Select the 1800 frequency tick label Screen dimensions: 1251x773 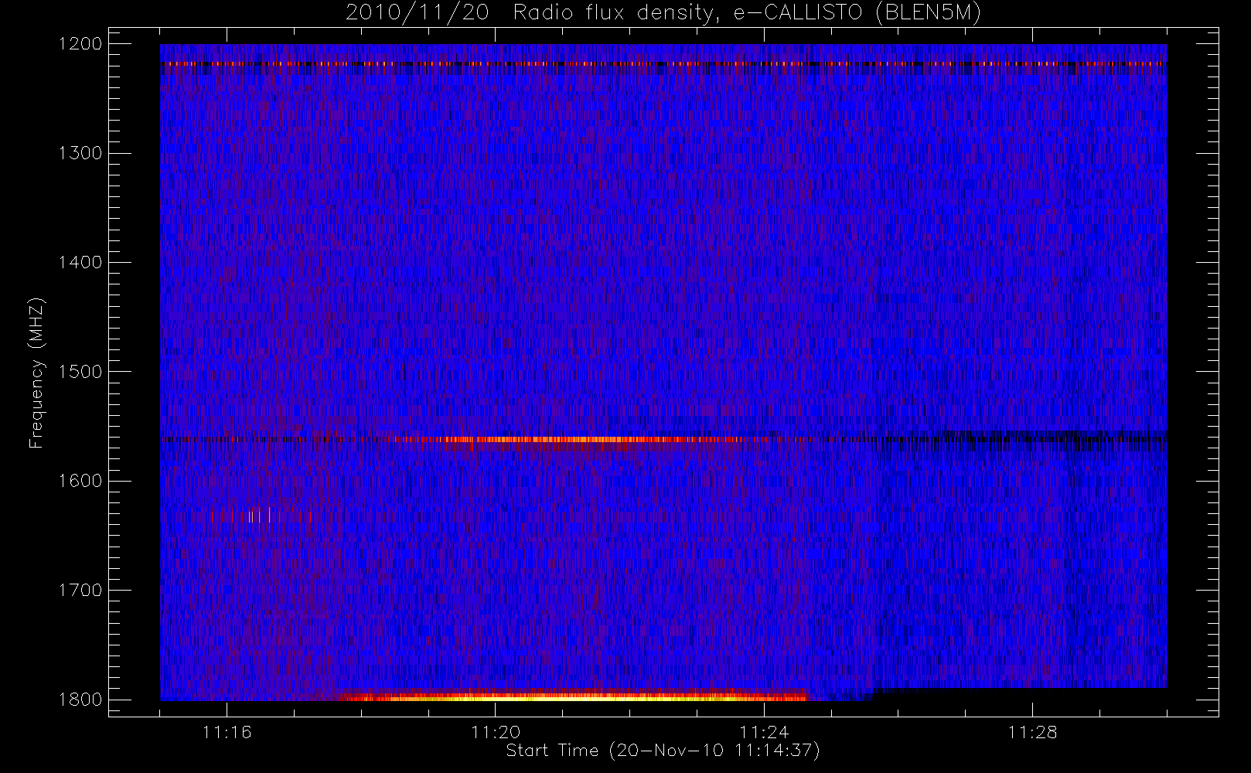click(x=80, y=700)
